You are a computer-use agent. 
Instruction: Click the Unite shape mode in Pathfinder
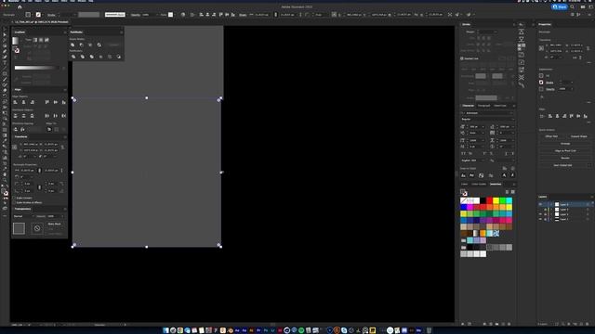(73, 45)
